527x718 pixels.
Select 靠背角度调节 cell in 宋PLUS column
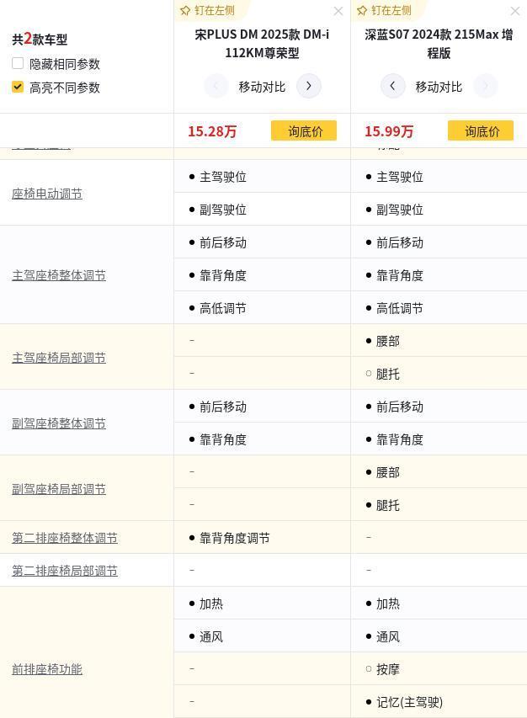(x=263, y=538)
